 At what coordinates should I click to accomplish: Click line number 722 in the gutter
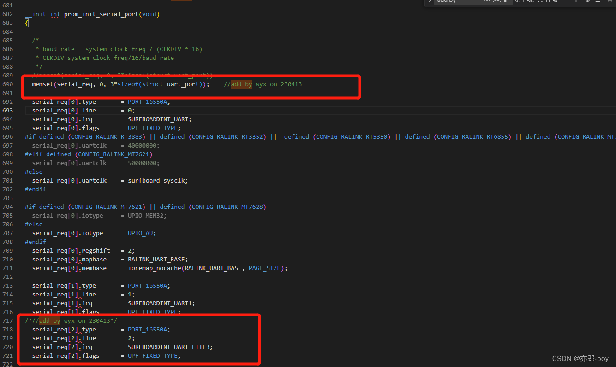tap(7, 365)
